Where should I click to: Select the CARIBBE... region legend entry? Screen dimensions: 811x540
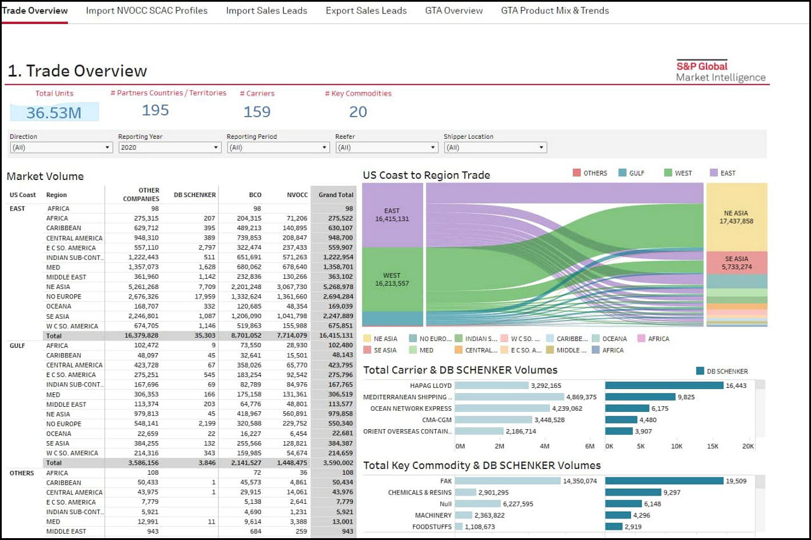point(566,339)
